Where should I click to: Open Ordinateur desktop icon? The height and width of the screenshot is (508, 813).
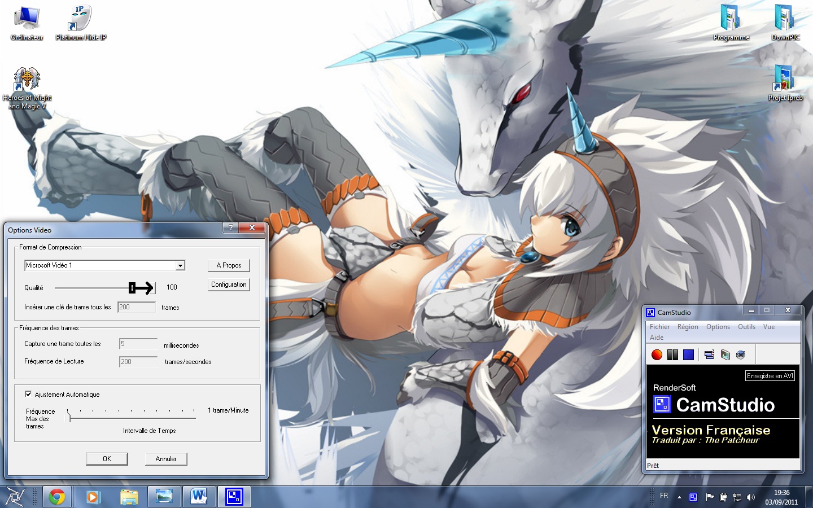pyautogui.click(x=27, y=23)
